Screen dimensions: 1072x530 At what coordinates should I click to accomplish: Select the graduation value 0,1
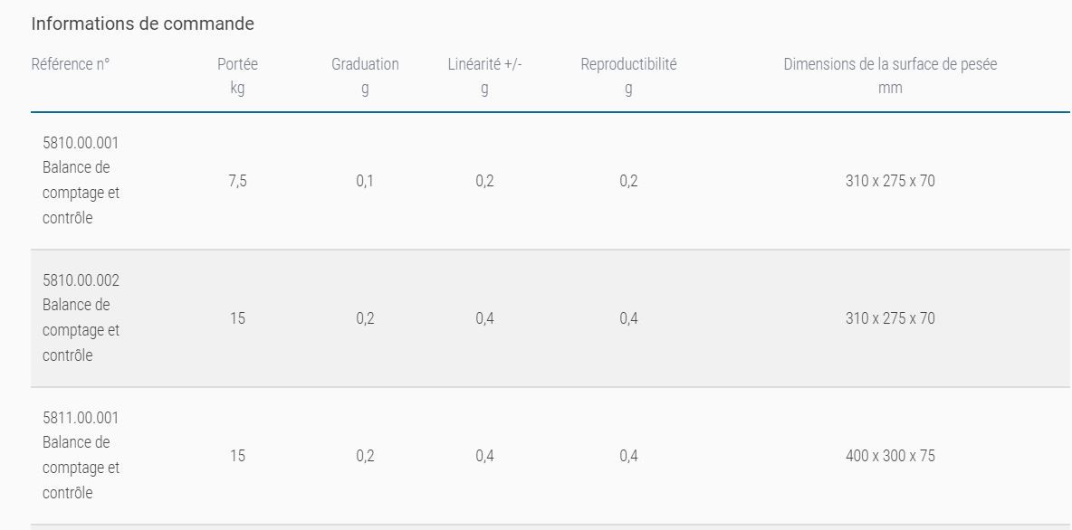tap(365, 181)
